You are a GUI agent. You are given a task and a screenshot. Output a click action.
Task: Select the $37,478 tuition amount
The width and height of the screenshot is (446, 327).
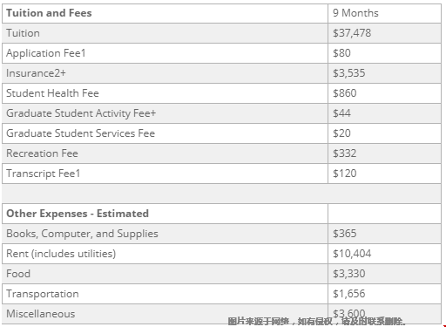(352, 33)
